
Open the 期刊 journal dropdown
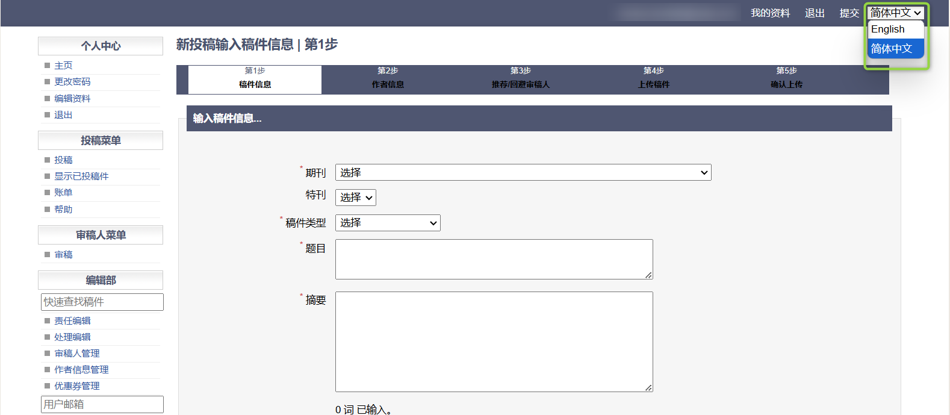[x=523, y=173]
